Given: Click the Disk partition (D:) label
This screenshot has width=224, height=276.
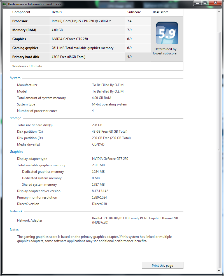Looking at the screenshot, I should (x=30, y=138).
